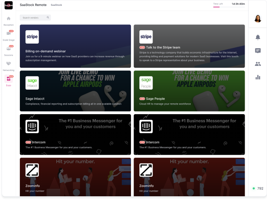Open the live Sage People booth

click(x=189, y=90)
